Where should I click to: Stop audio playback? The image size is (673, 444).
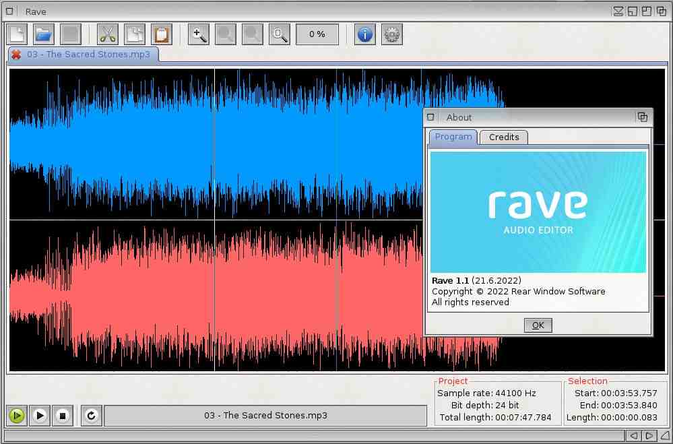63,416
